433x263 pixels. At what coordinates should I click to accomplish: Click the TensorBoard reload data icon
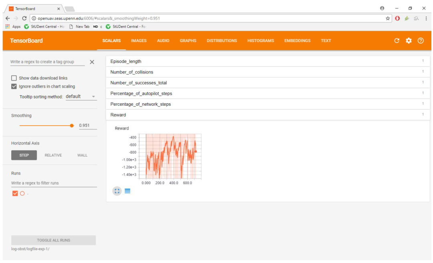[x=397, y=40]
